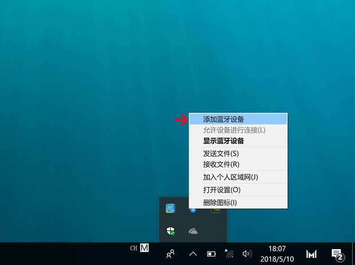Open the OneDrive cloud icon

[x=193, y=231]
